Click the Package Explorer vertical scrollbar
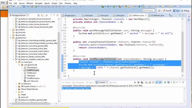The height and width of the screenshot is (108, 192). (x=59, y=55)
